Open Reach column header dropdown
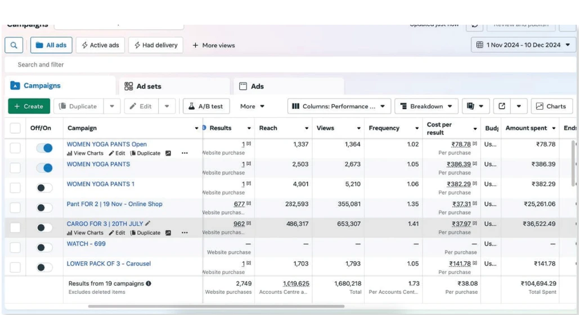 307,128
